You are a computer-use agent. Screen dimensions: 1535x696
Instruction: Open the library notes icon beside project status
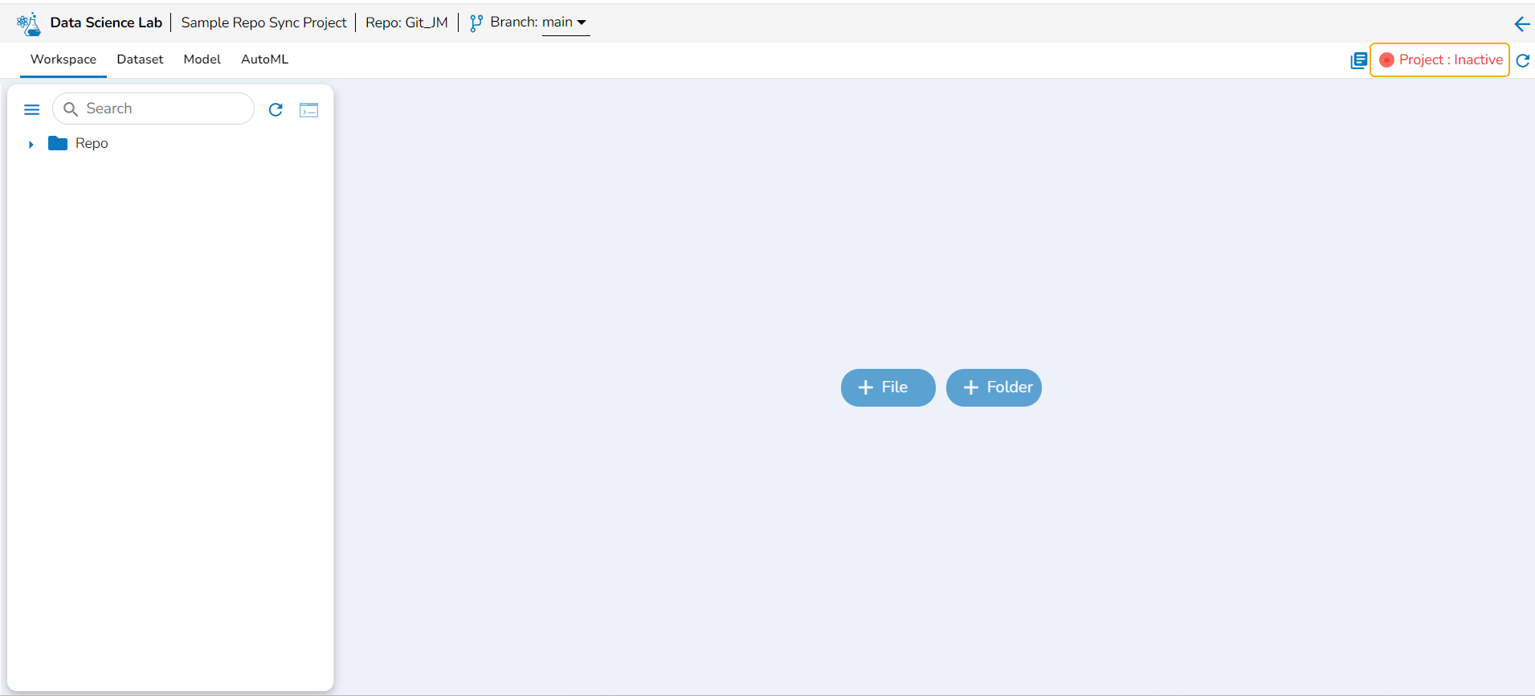pyautogui.click(x=1358, y=60)
